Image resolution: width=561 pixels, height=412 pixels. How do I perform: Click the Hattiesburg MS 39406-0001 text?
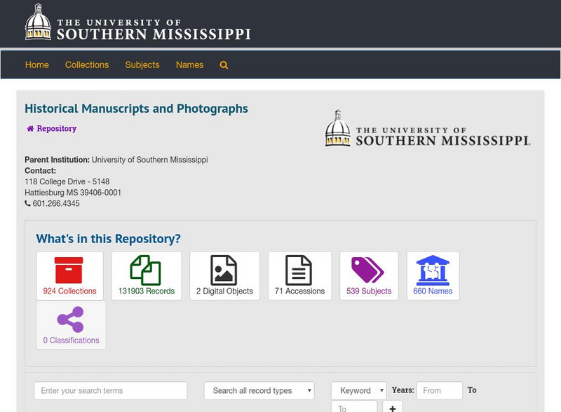[x=73, y=193]
